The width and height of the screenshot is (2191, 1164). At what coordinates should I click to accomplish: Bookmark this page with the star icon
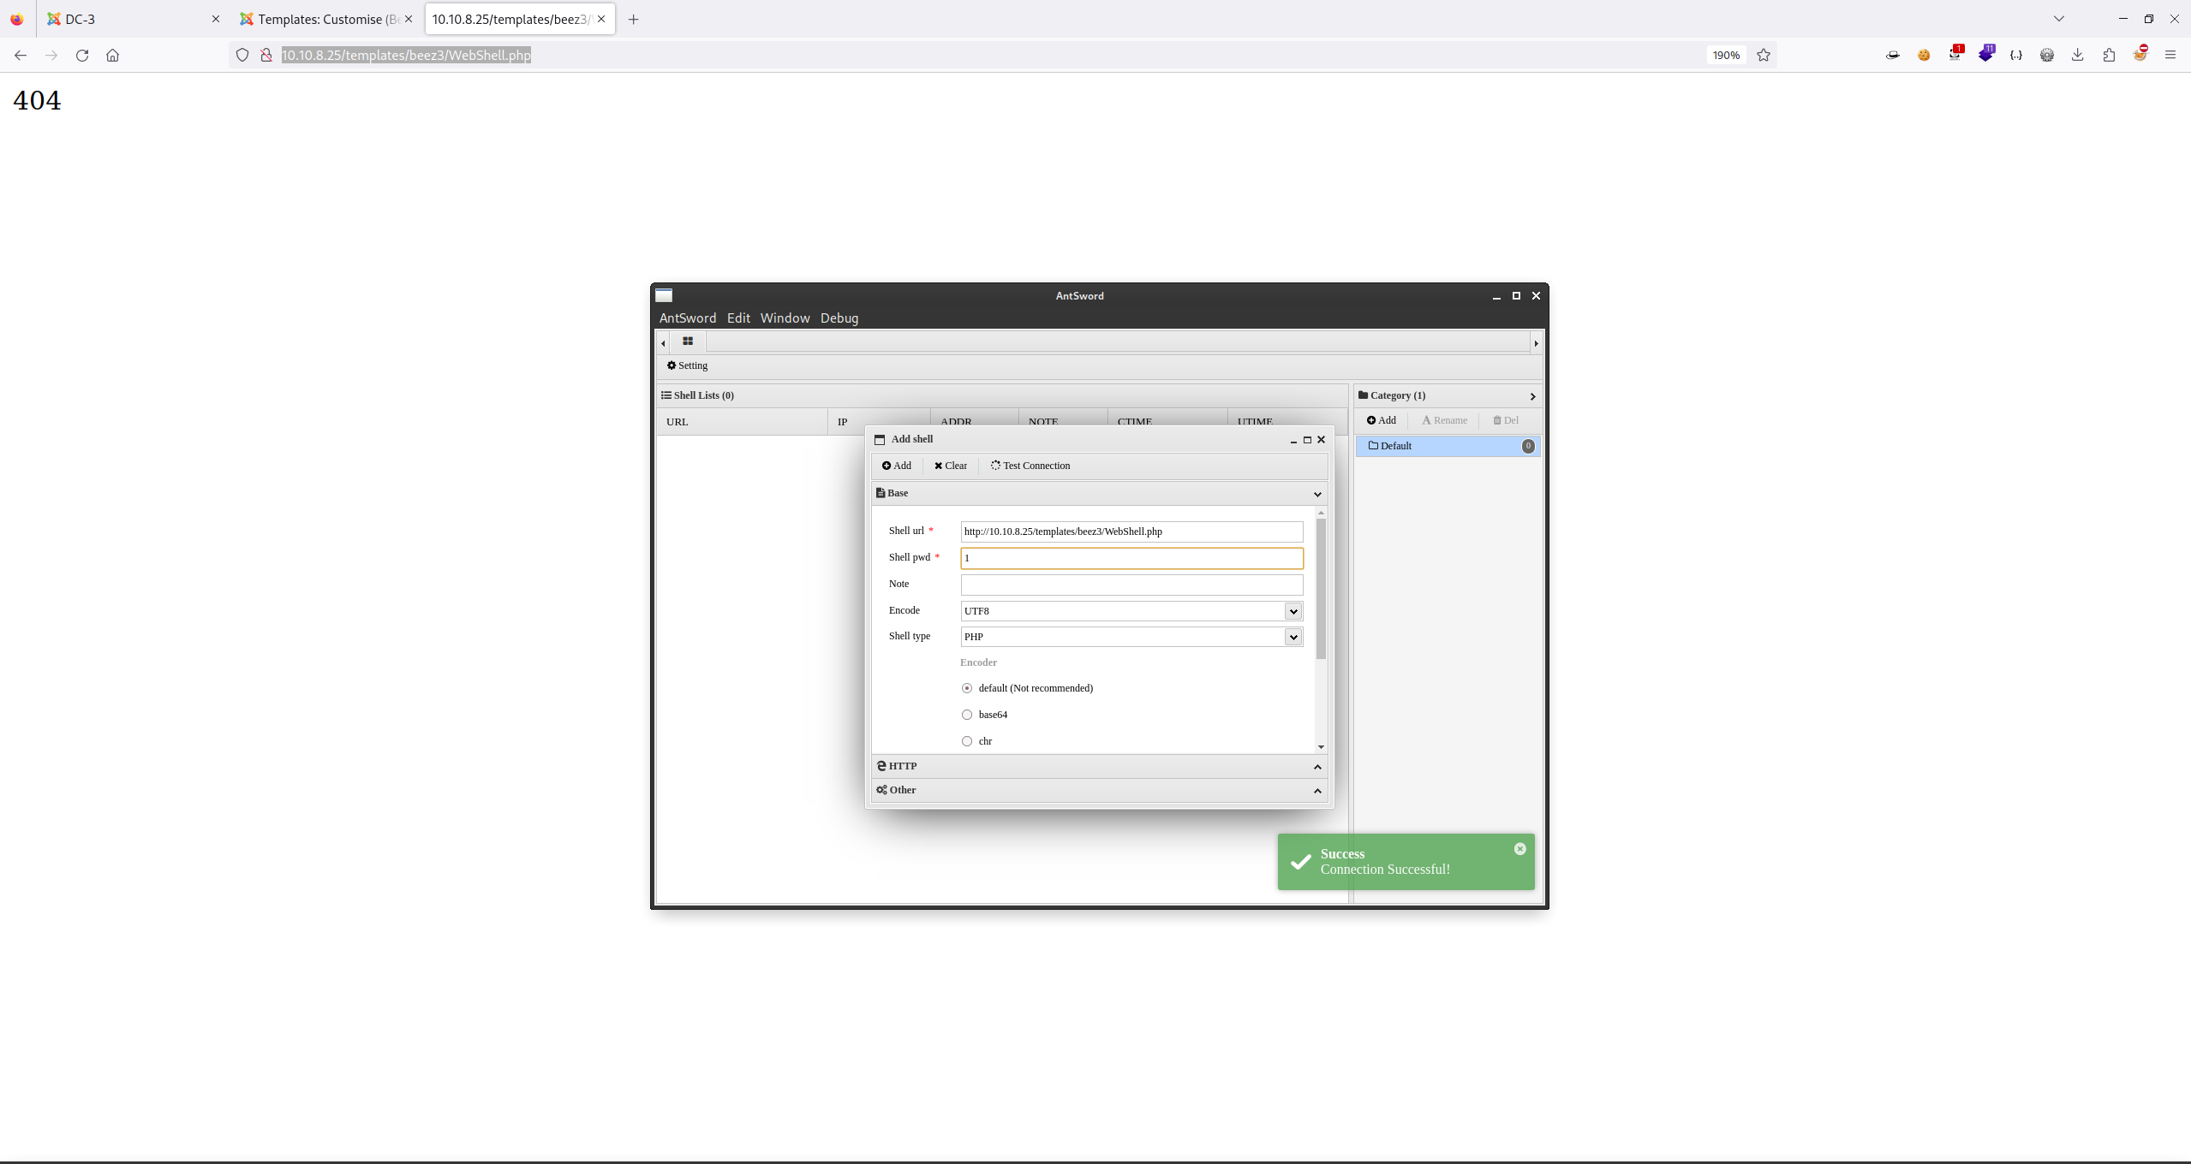[1764, 55]
